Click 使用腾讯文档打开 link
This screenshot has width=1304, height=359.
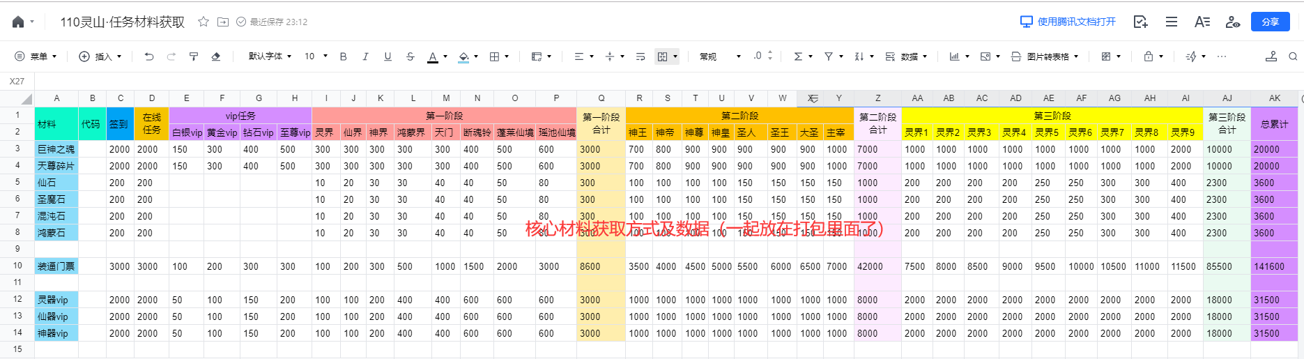click(1068, 22)
